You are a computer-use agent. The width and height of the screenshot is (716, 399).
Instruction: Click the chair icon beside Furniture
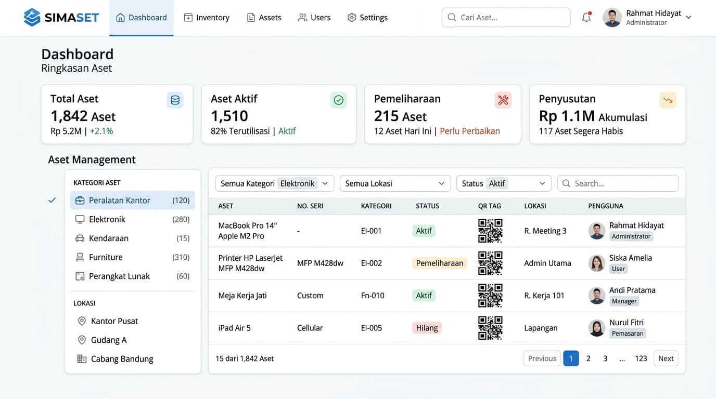coord(80,257)
